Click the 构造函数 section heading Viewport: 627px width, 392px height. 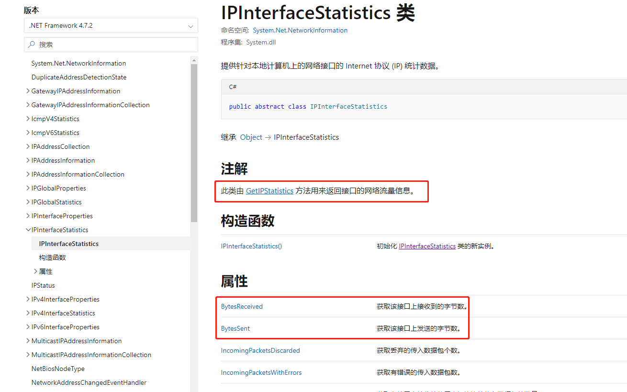(247, 221)
